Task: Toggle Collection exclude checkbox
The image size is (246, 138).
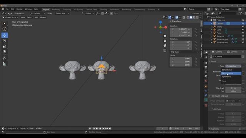Action: click(x=211, y=20)
